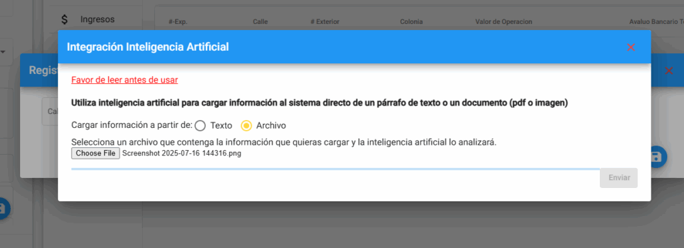Click the Calle column header
Image resolution: width=684 pixels, height=248 pixels.
click(260, 22)
